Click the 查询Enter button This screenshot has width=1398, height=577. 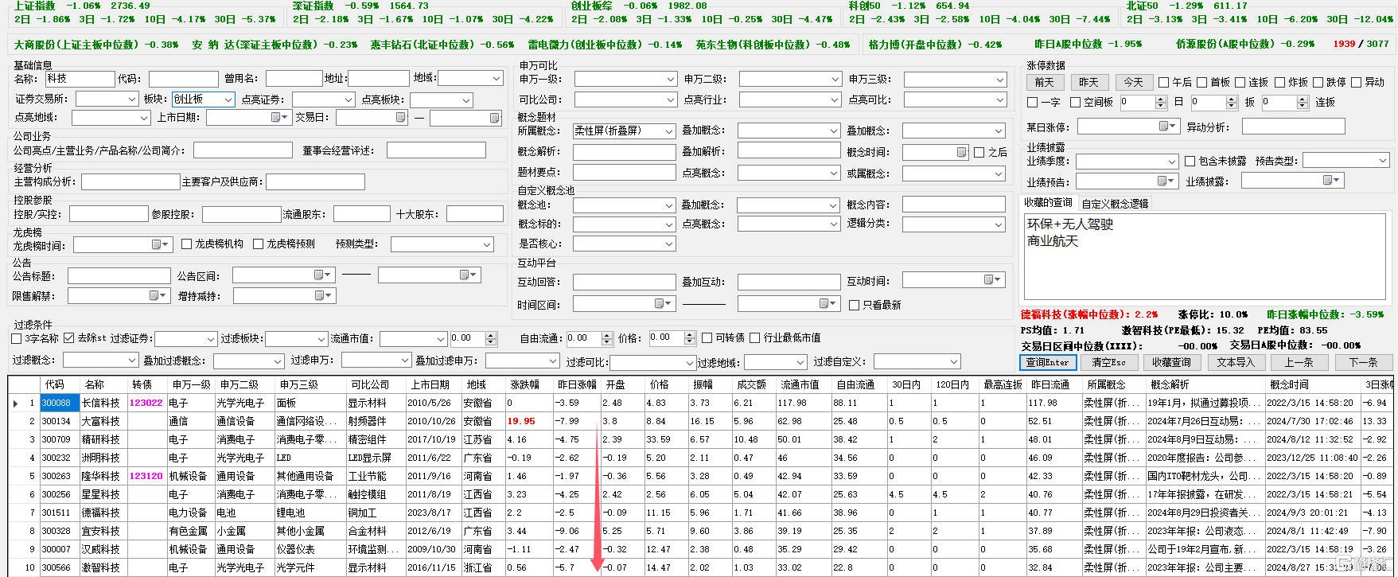(1048, 362)
